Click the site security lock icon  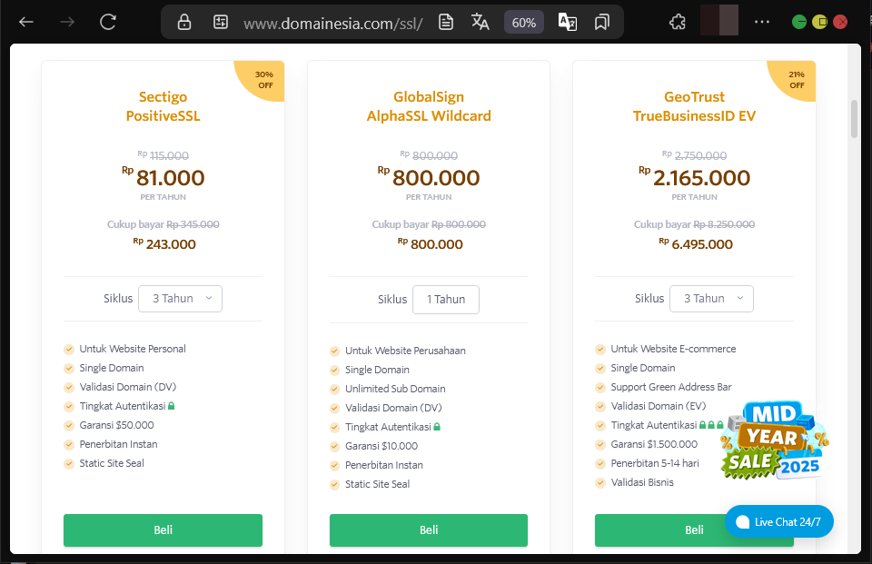pyautogui.click(x=184, y=23)
